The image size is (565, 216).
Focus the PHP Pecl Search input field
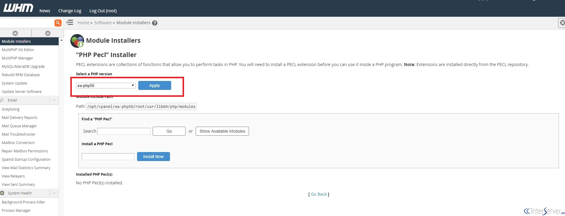(x=124, y=131)
